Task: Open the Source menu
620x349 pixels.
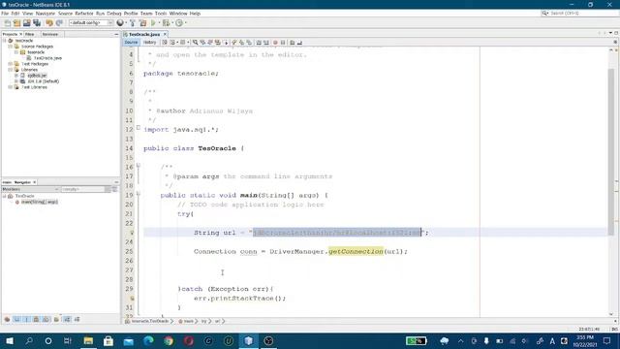Action: (x=65, y=13)
